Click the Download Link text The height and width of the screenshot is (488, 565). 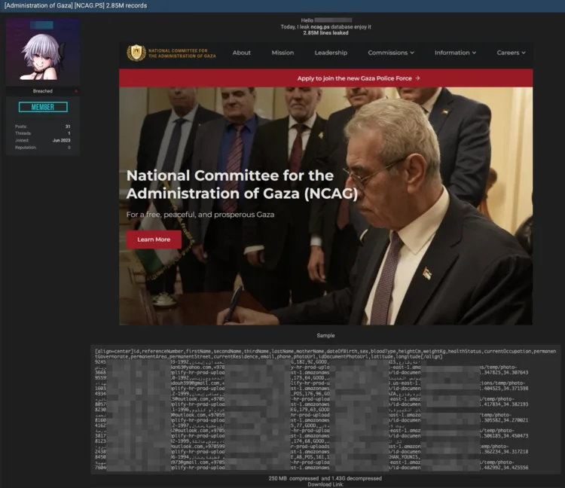tap(325, 484)
